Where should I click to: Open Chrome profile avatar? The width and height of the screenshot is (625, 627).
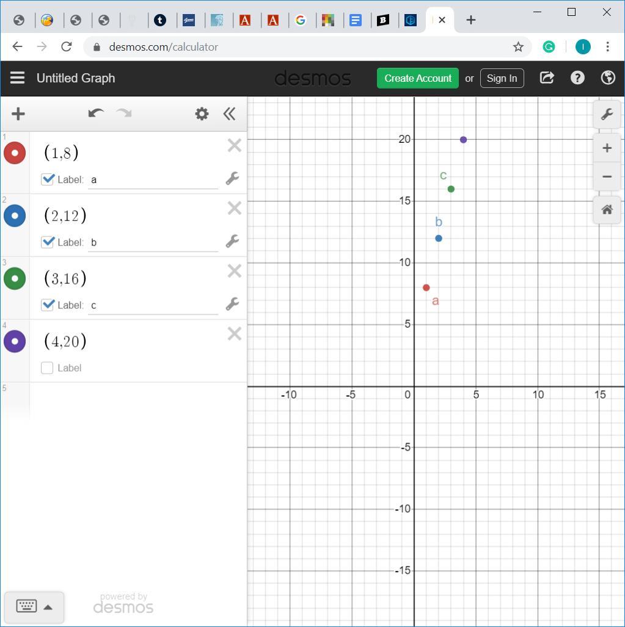(x=583, y=47)
